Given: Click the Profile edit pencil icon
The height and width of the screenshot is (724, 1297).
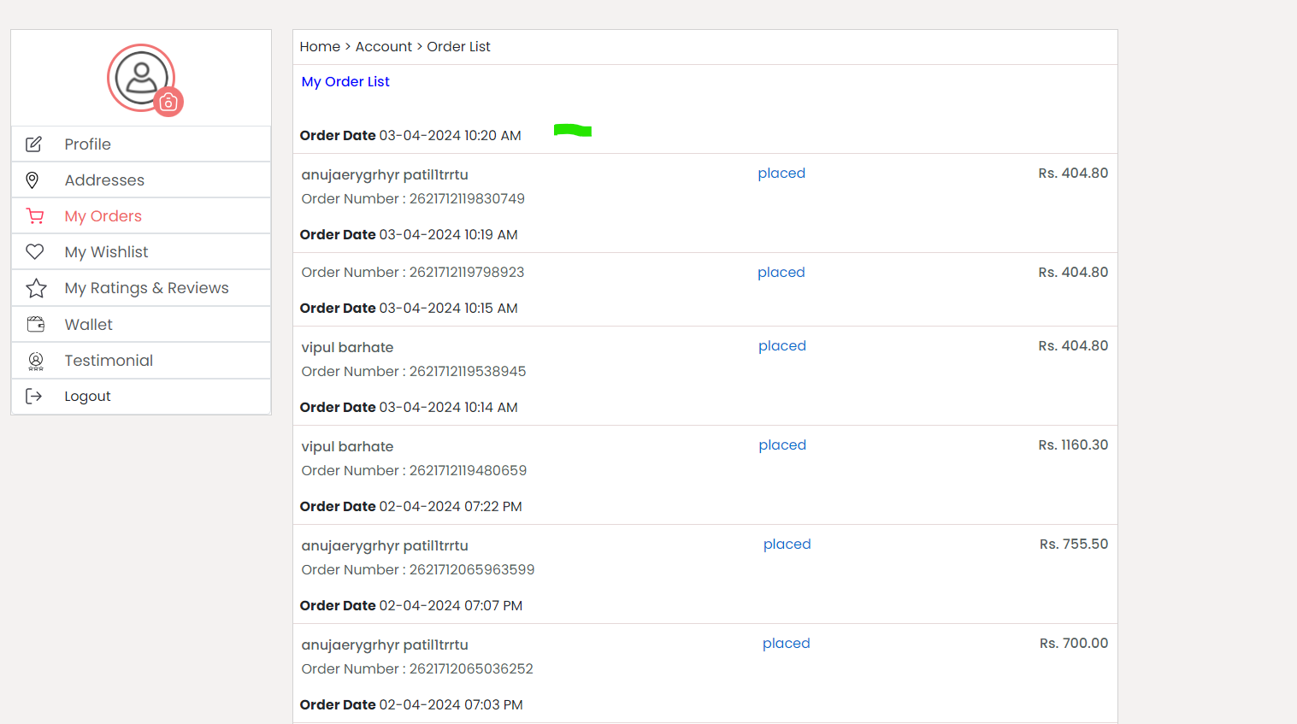Looking at the screenshot, I should tap(34, 144).
